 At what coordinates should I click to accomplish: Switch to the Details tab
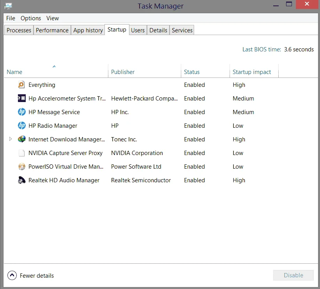click(x=158, y=30)
